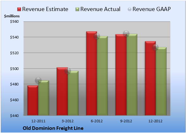The image size is (186, 133).
Task: Click the GAAP sphere marker for 6-2012
Action: [x=97, y=36]
